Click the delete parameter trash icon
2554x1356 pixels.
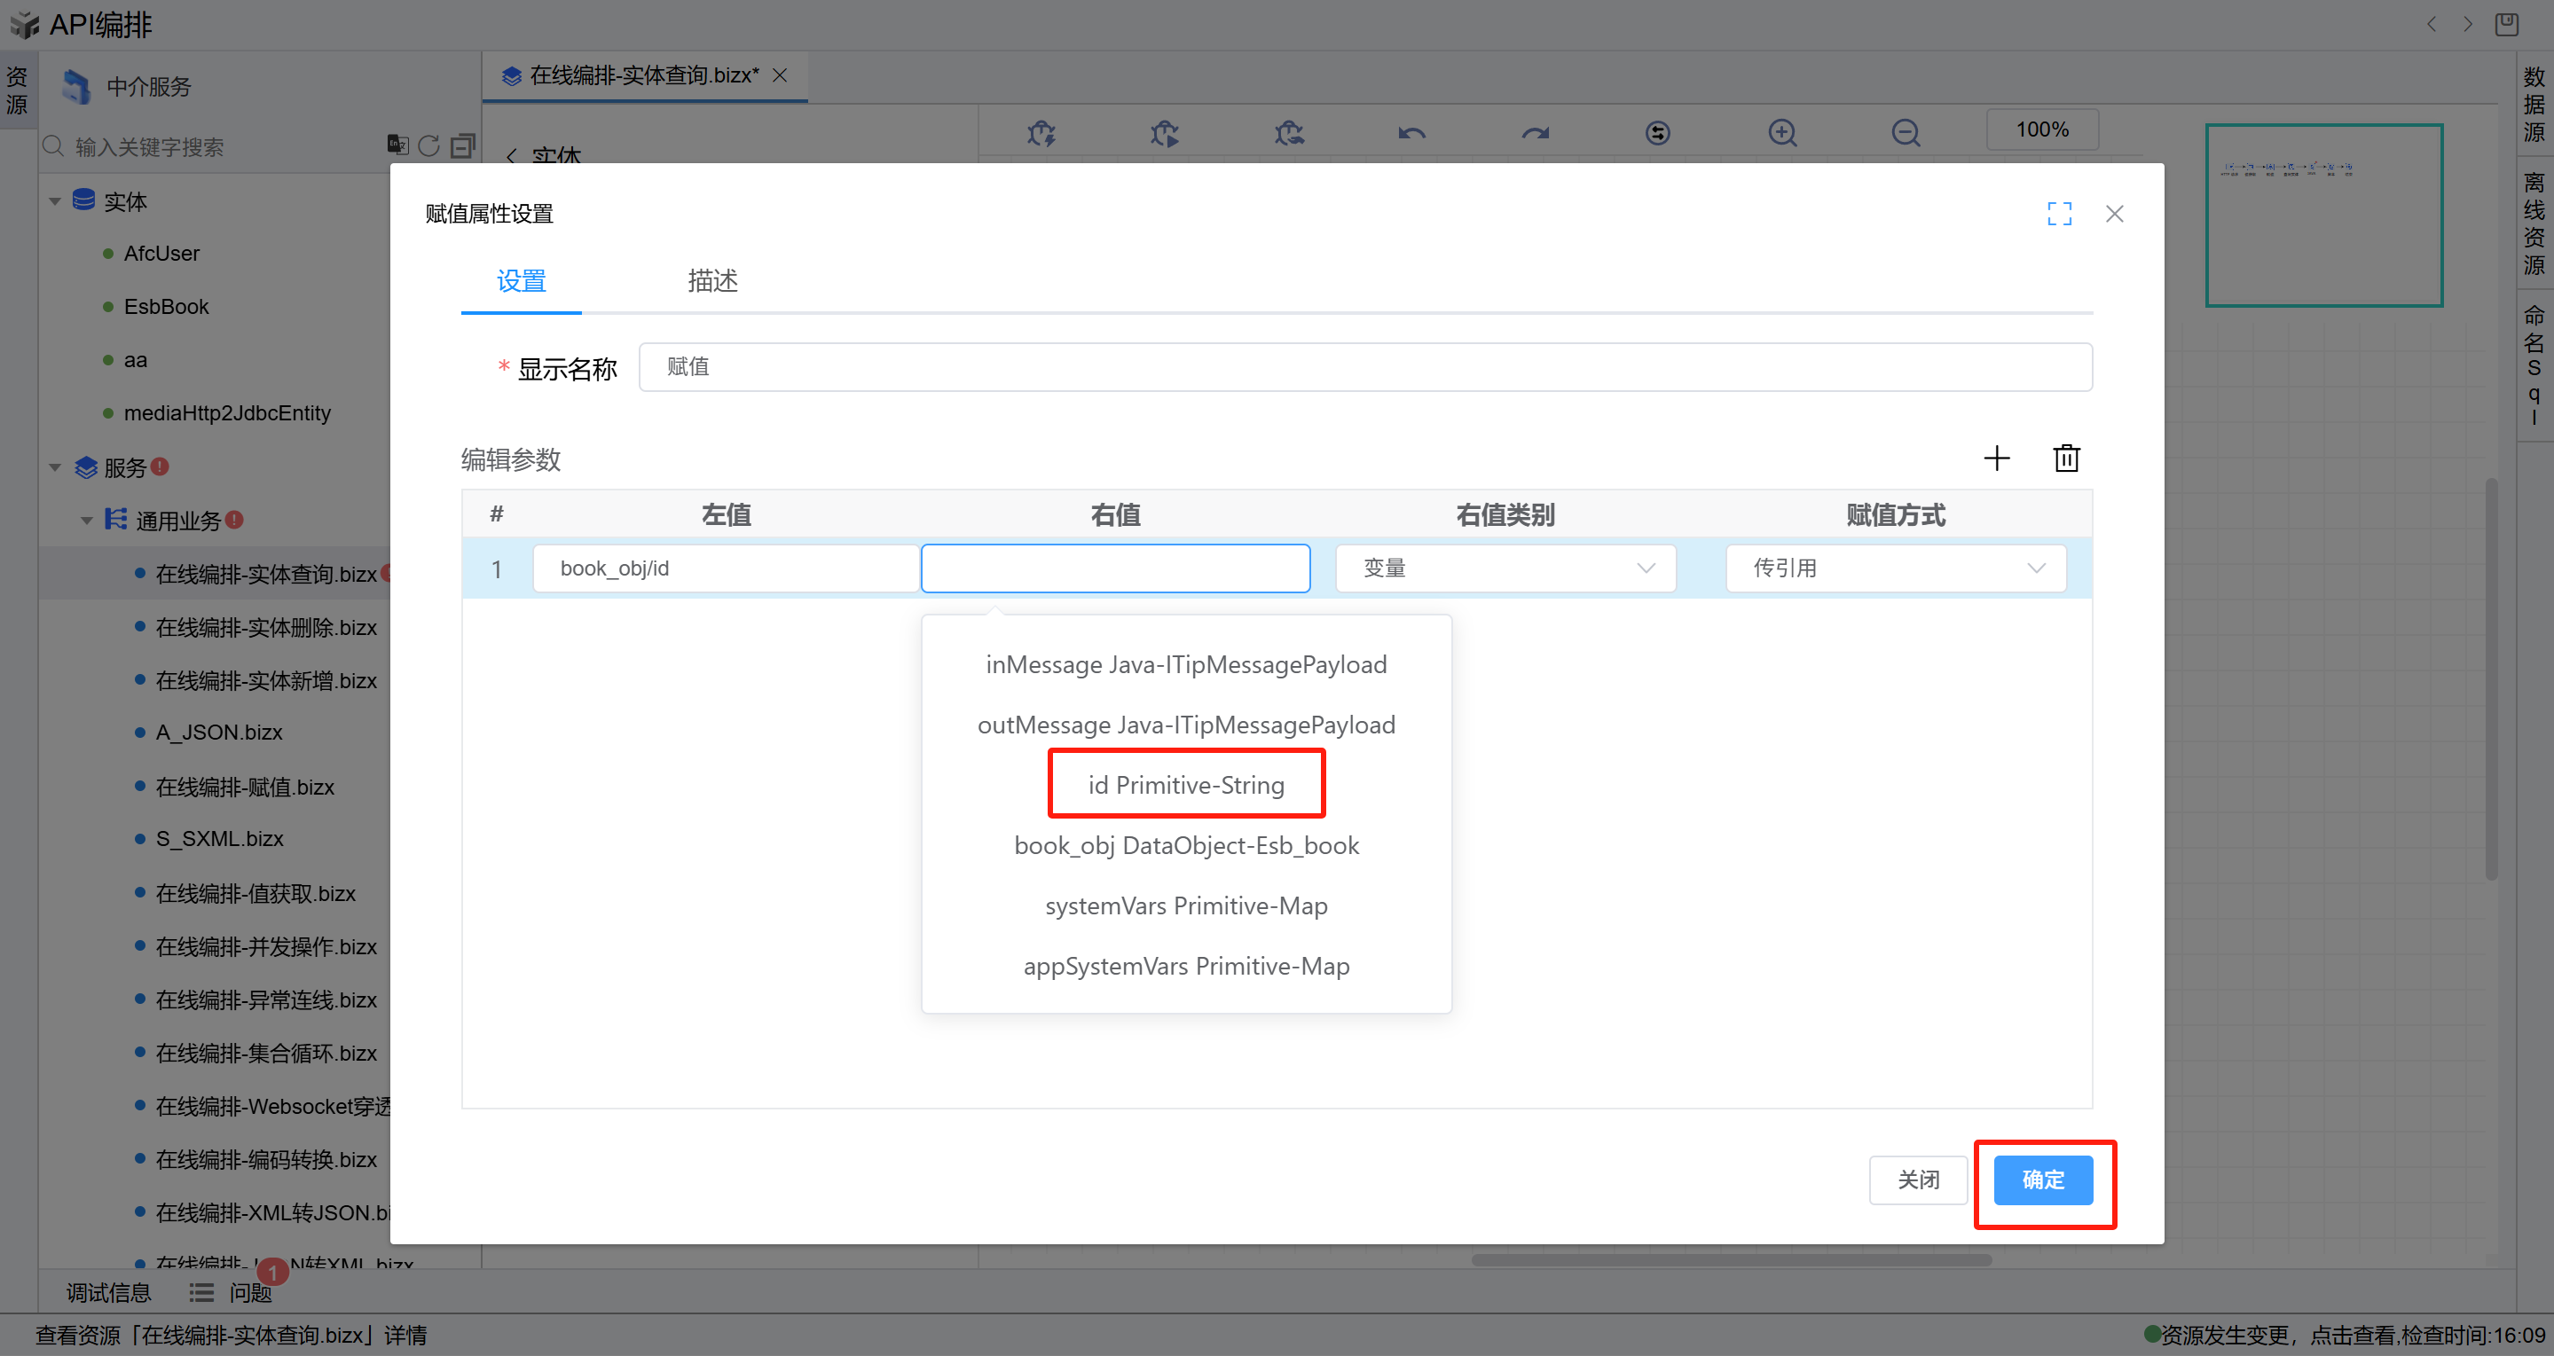[x=2066, y=458]
